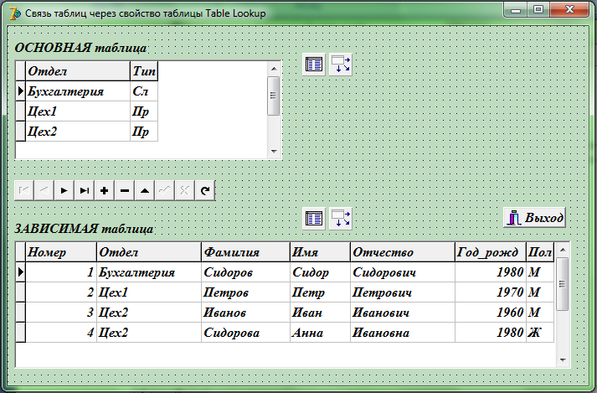Select the 1970 birth year cell
Image resolution: width=597 pixels, height=393 pixels.
coord(491,292)
